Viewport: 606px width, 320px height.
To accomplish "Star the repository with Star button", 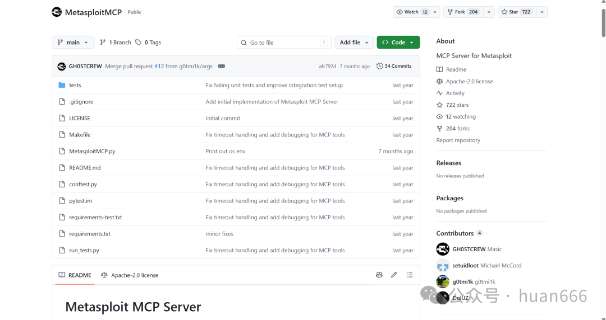I will [x=517, y=12].
